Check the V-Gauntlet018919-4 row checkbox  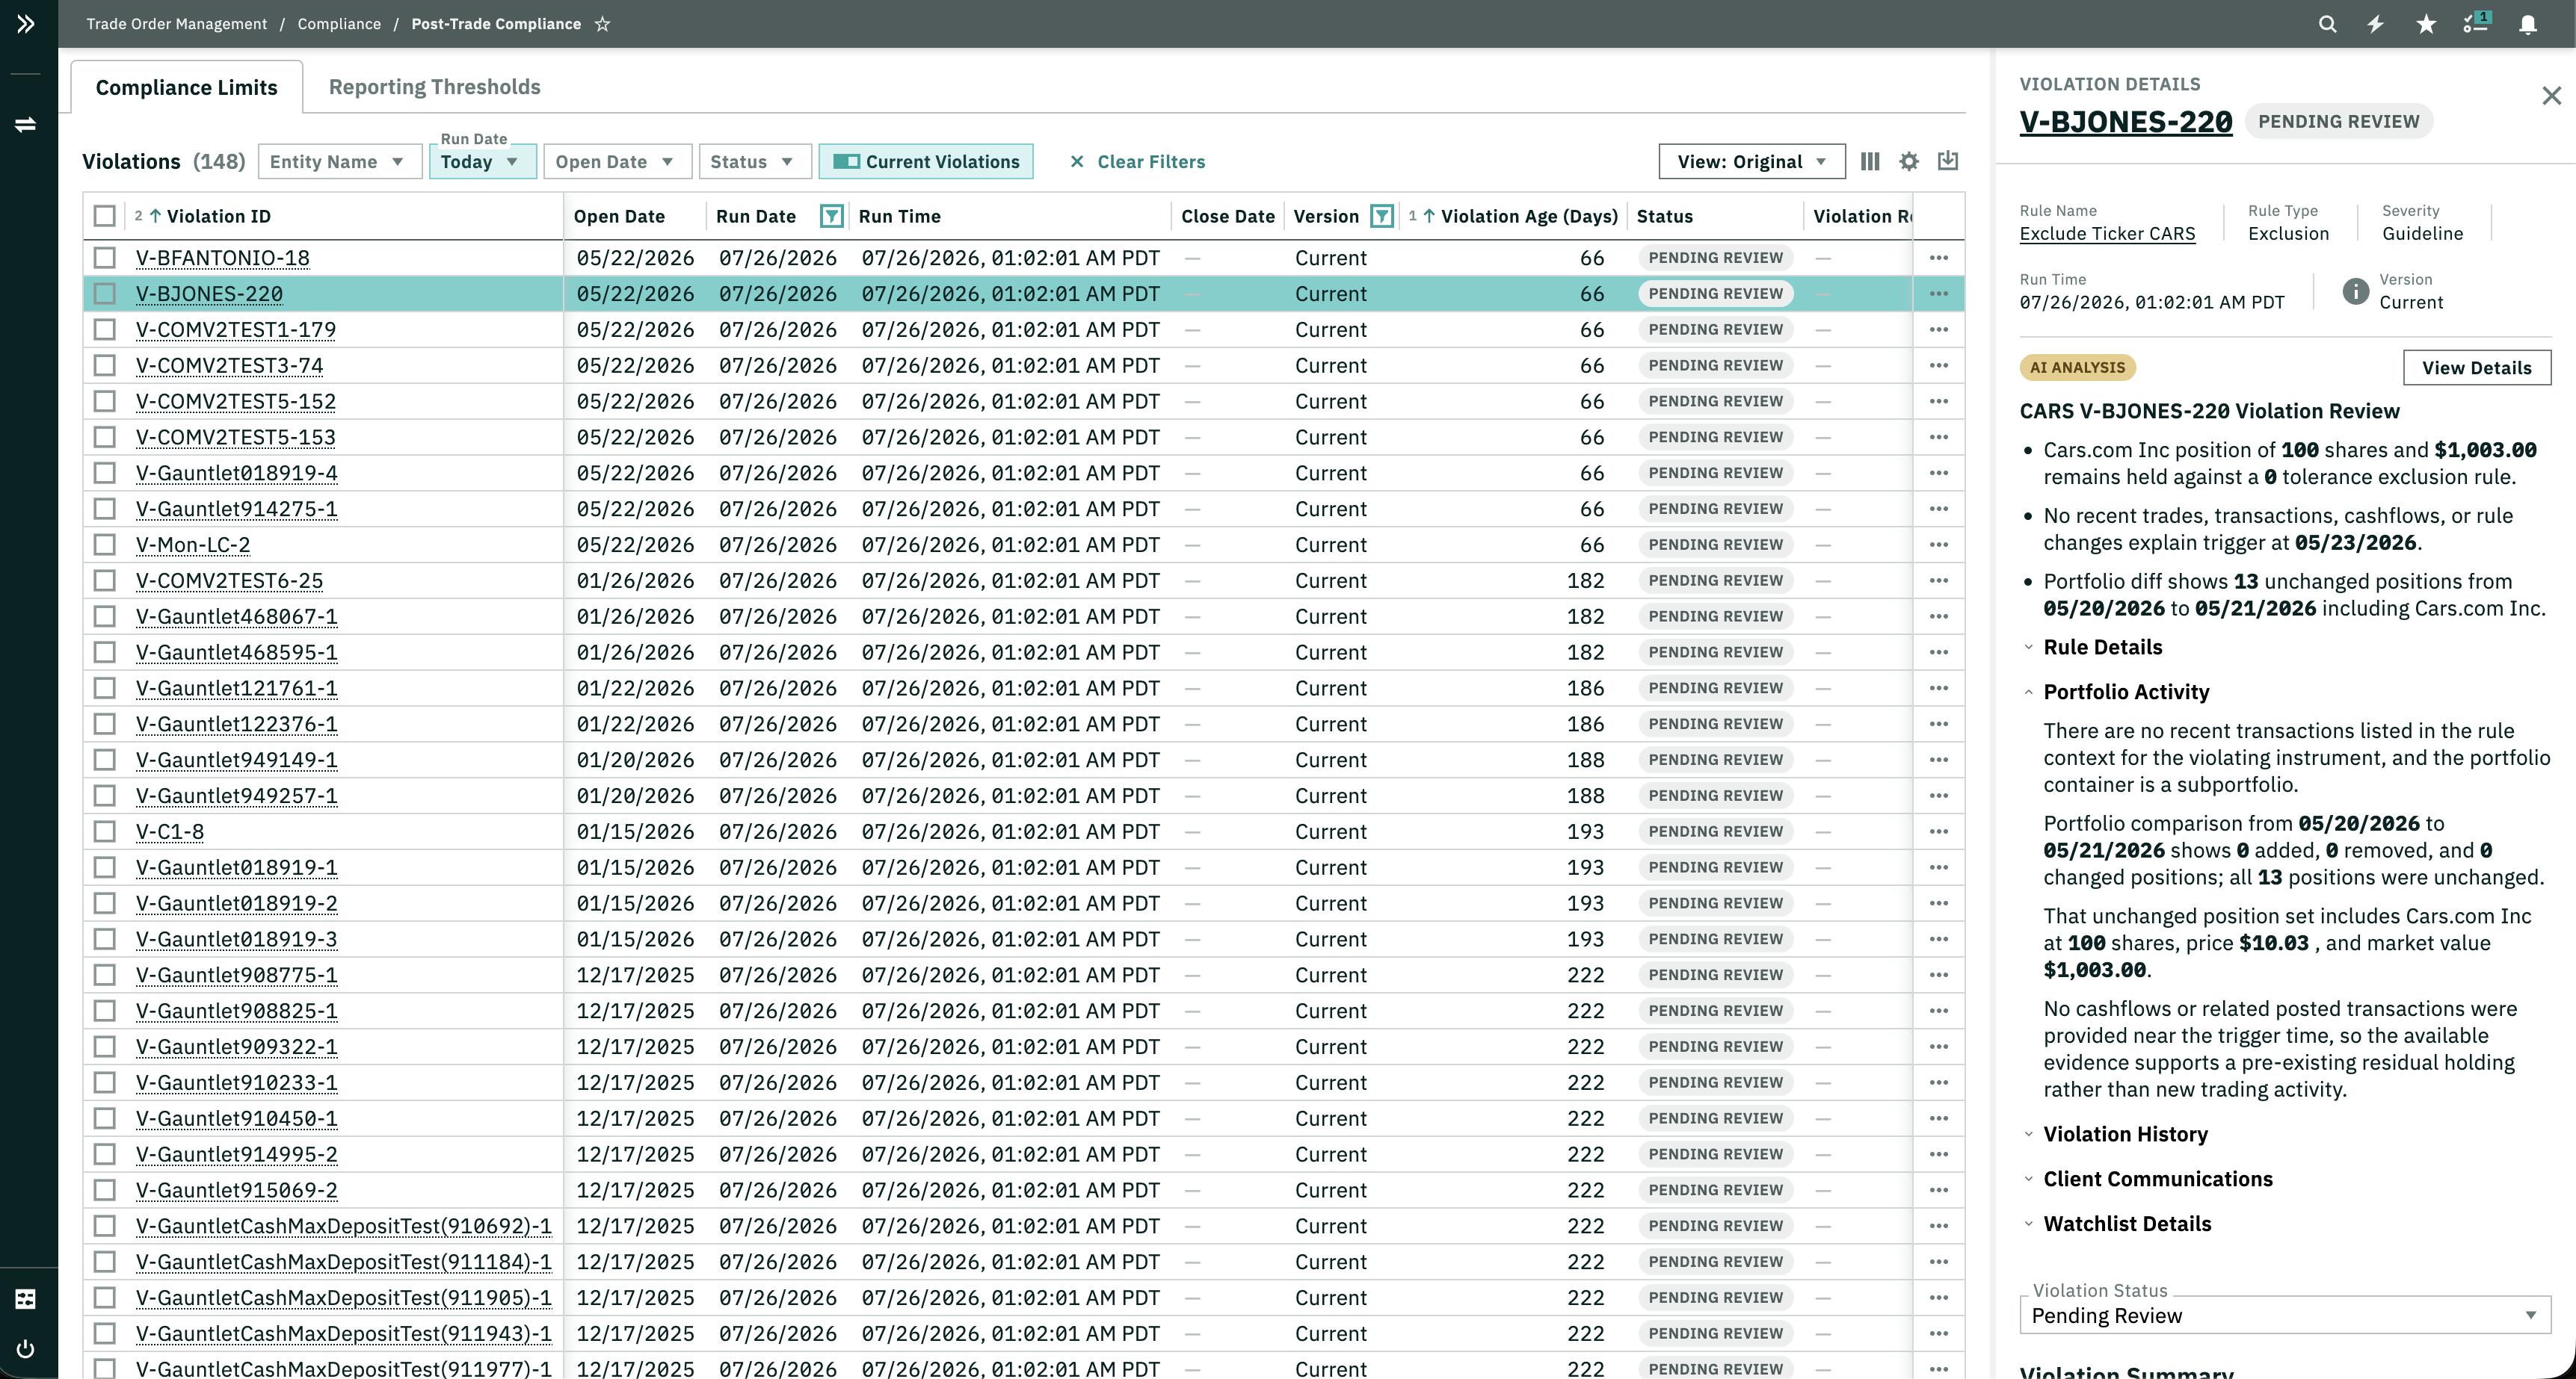[105, 473]
